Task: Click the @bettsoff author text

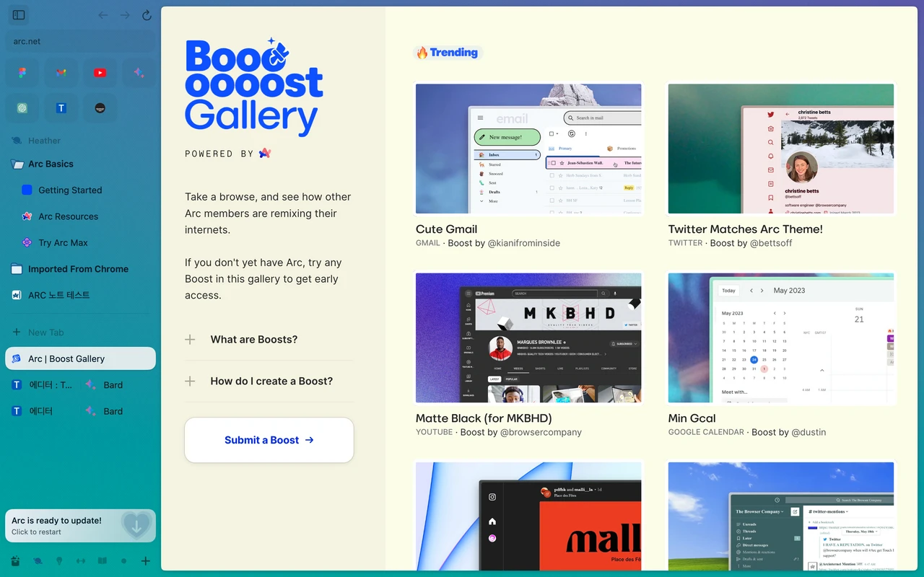Action: point(771,243)
